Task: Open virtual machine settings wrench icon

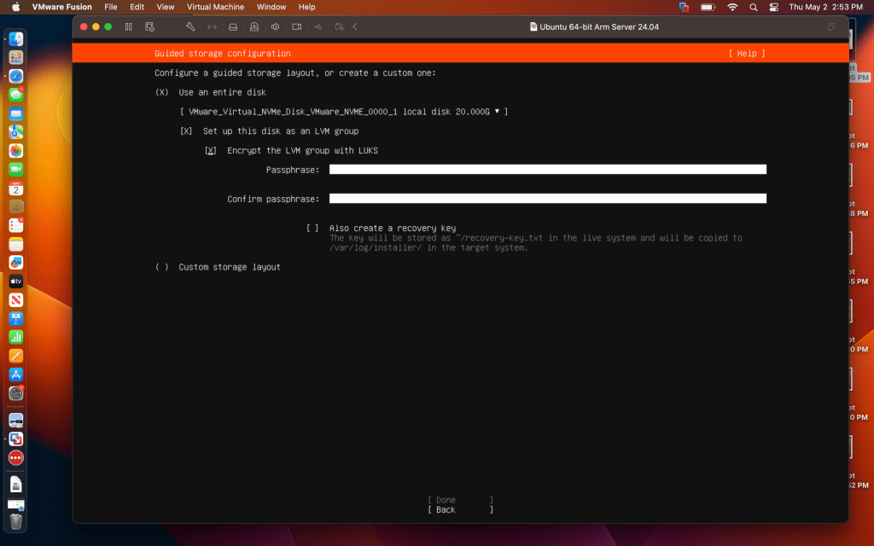Action: click(190, 26)
